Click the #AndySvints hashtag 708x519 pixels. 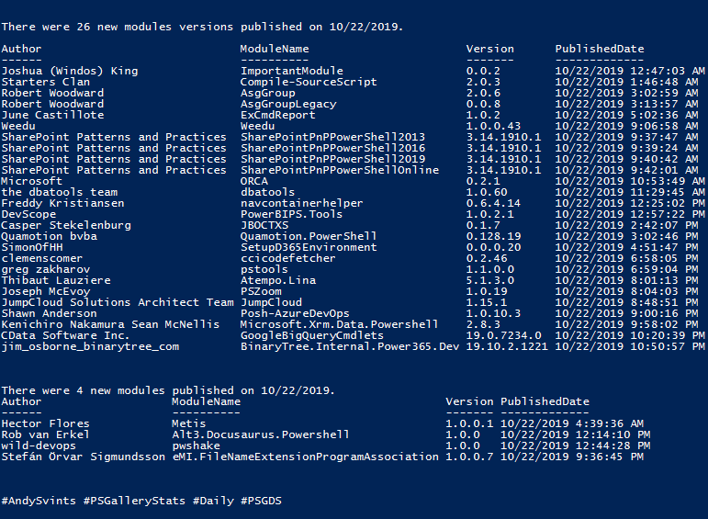click(x=39, y=501)
